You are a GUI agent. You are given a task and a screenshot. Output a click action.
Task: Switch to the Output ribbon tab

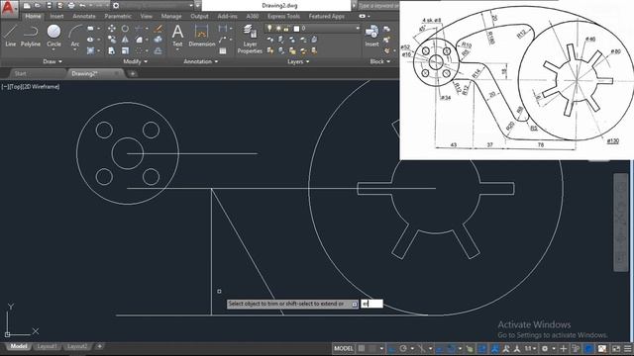point(199,16)
